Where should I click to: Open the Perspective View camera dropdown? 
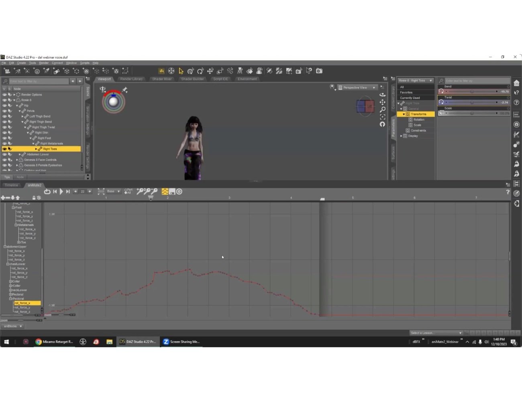pyautogui.click(x=373, y=87)
